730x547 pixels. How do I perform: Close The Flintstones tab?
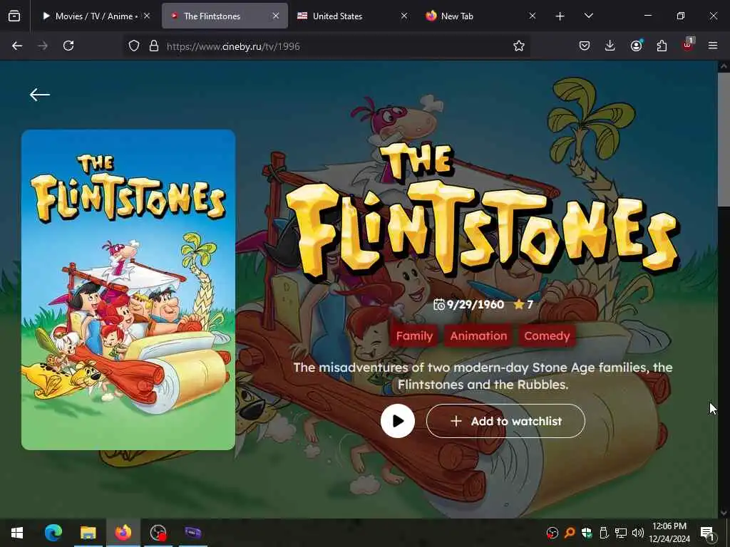click(276, 16)
